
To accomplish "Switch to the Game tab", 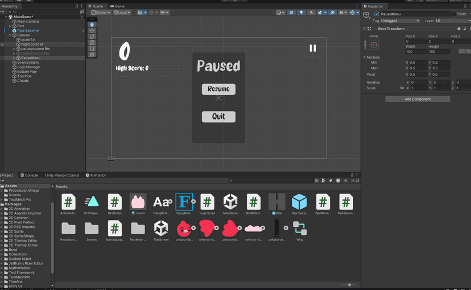I will tap(118, 6).
